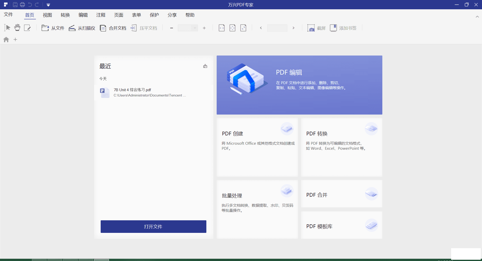The width and height of the screenshot is (482, 261).
Task: Click 合并文档 to combine documents
Action: click(113, 28)
